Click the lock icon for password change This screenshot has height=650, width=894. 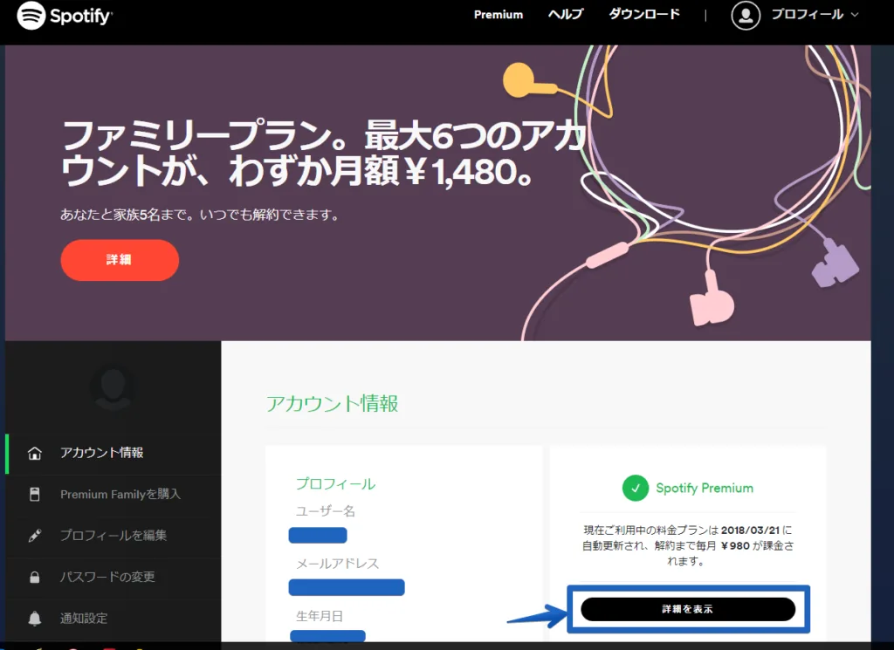pyautogui.click(x=35, y=577)
